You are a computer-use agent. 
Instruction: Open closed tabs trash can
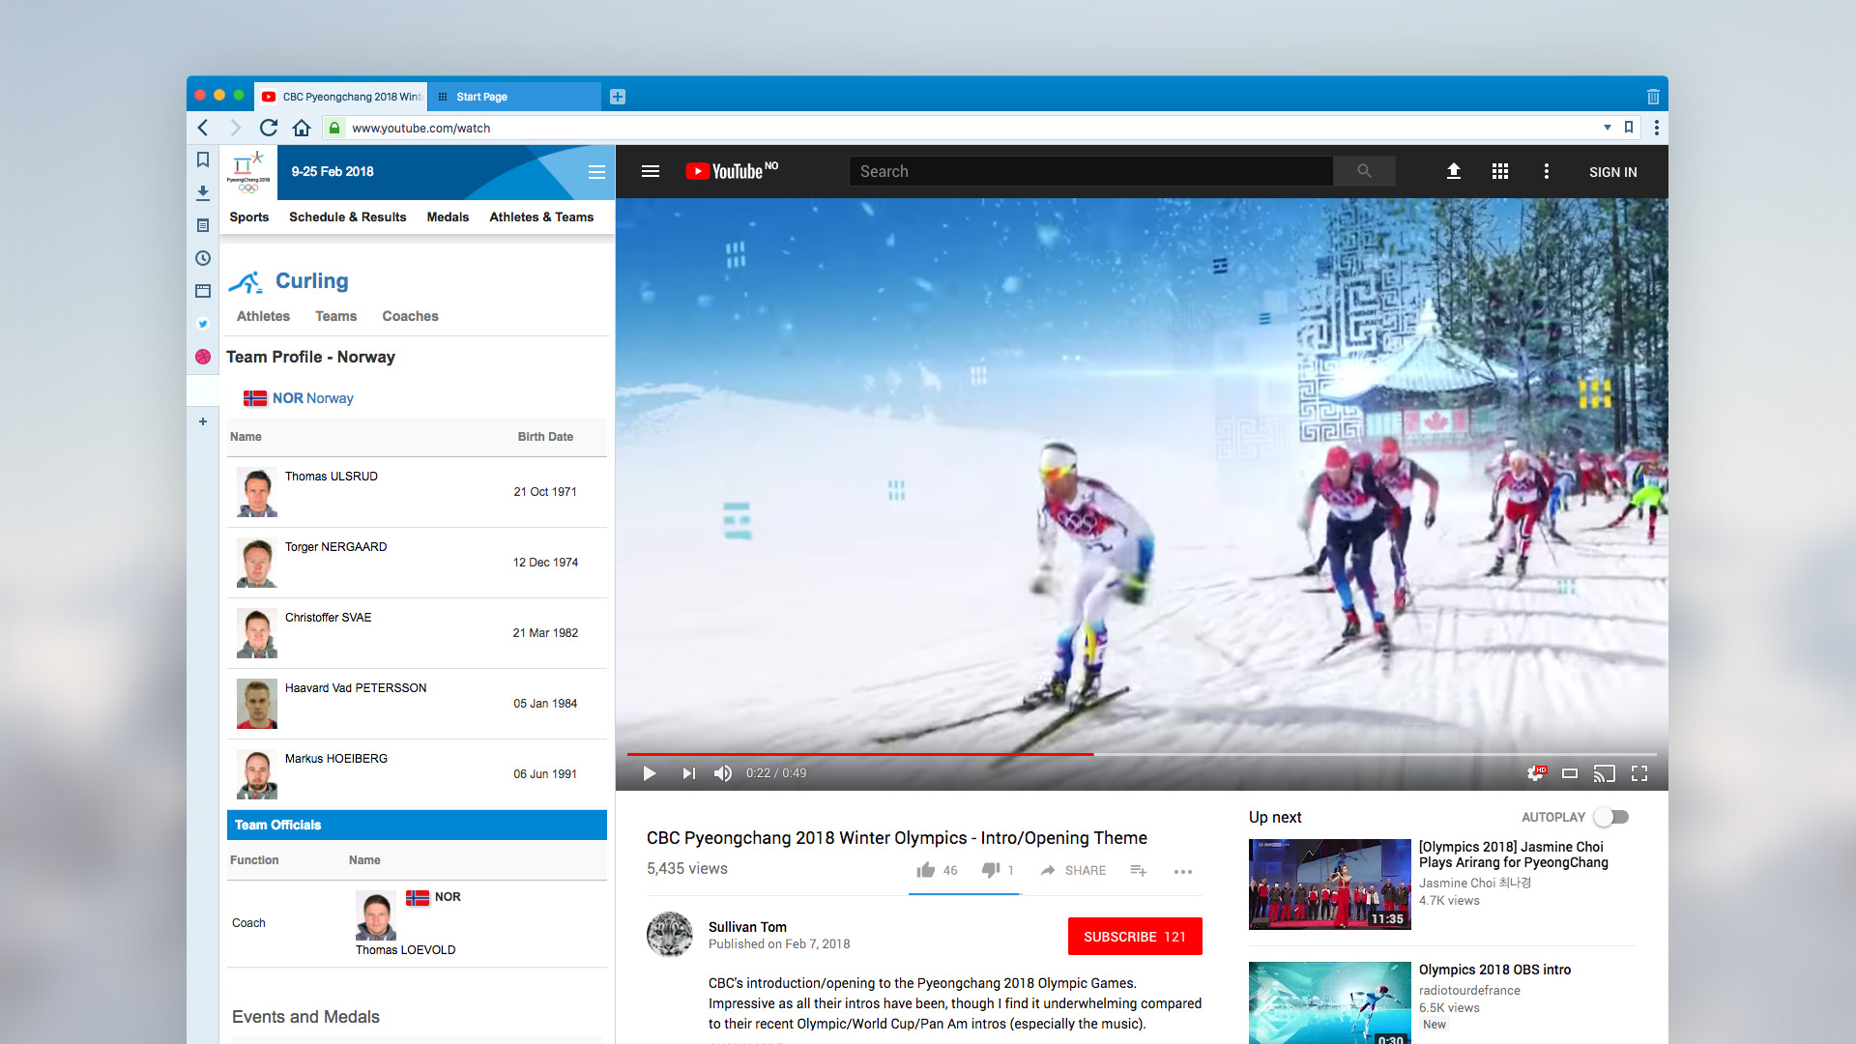coord(1653,97)
